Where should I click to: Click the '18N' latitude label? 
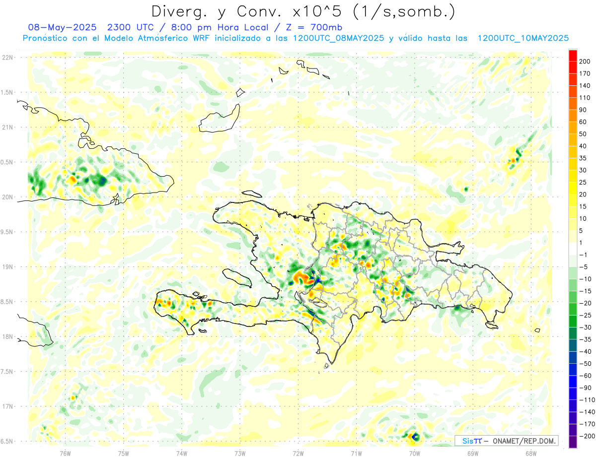7,336
